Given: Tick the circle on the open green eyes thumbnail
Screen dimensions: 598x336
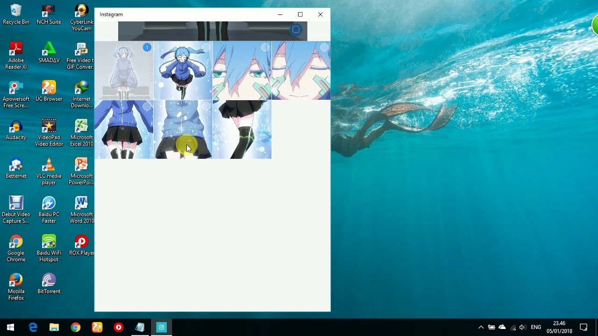Looking at the screenshot, I should pyautogui.click(x=265, y=48).
